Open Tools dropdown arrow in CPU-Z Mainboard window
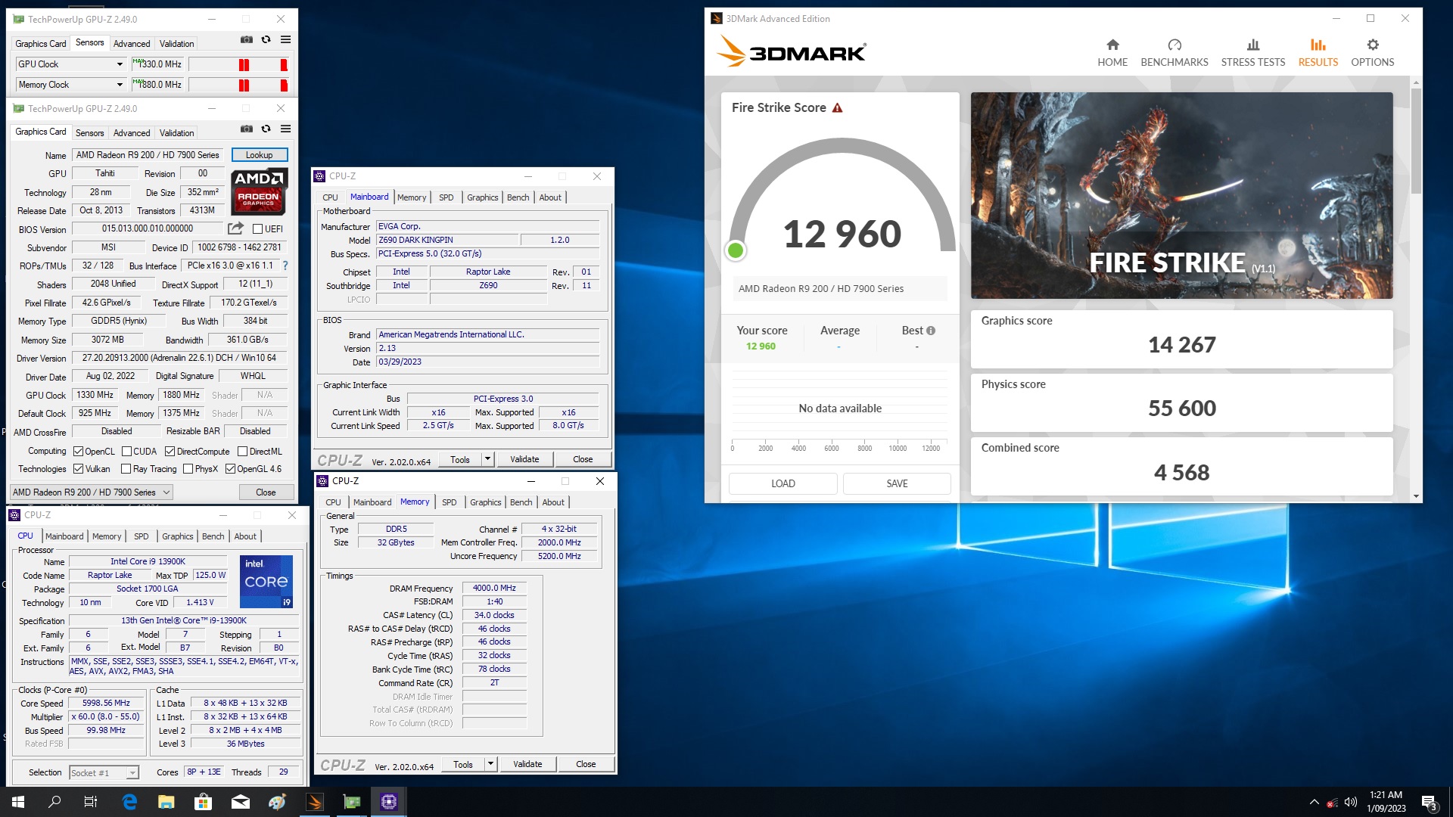The width and height of the screenshot is (1453, 817). (487, 459)
